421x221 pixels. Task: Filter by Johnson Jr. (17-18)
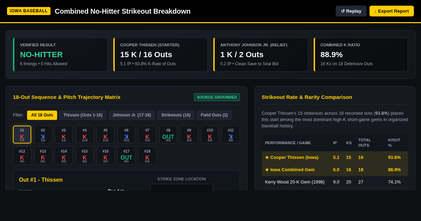[x=132, y=115]
